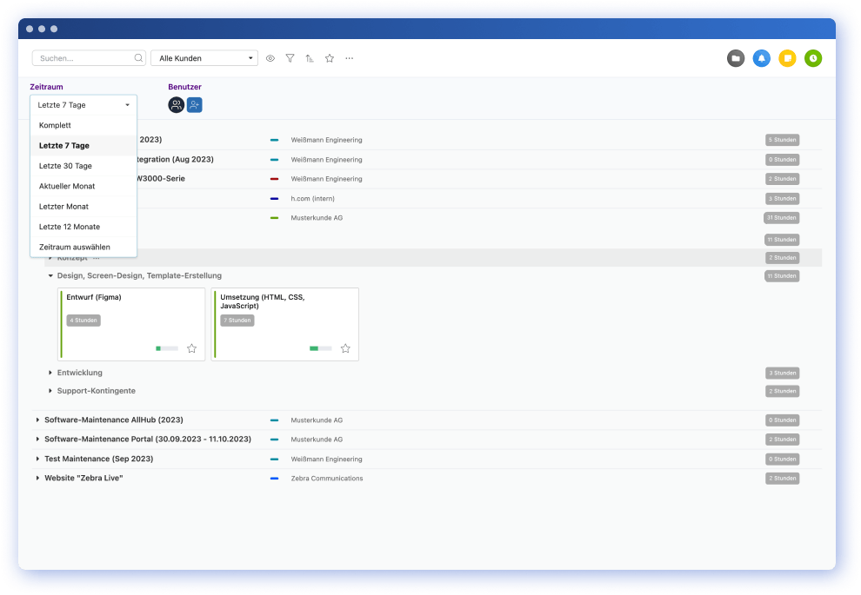
Task: Click the 5 Stunden badge in first row
Action: click(783, 140)
